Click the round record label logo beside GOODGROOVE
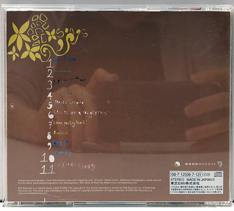This screenshot has height=211, width=234. [x=177, y=164]
